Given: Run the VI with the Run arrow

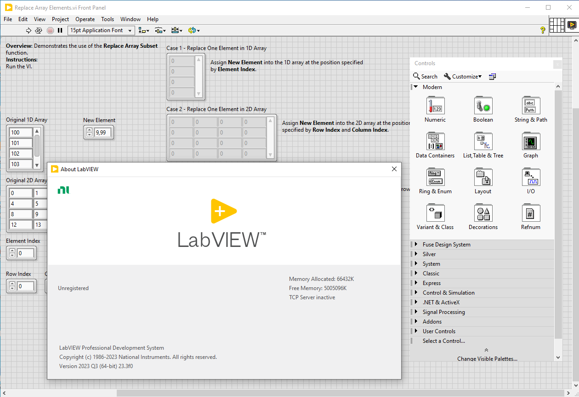Looking at the screenshot, I should click(x=28, y=30).
